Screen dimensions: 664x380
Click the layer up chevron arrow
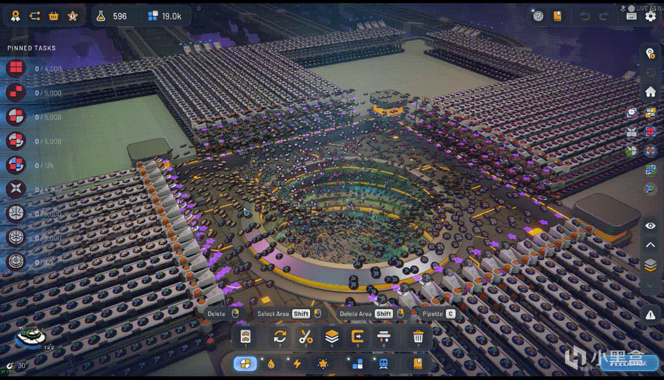(650, 245)
